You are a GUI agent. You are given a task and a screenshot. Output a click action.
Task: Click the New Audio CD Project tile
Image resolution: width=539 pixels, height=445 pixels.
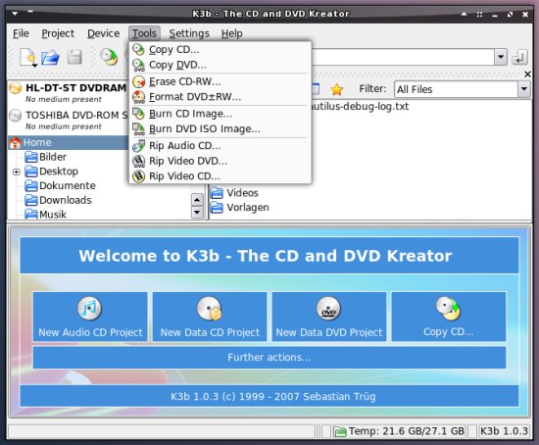click(90, 317)
